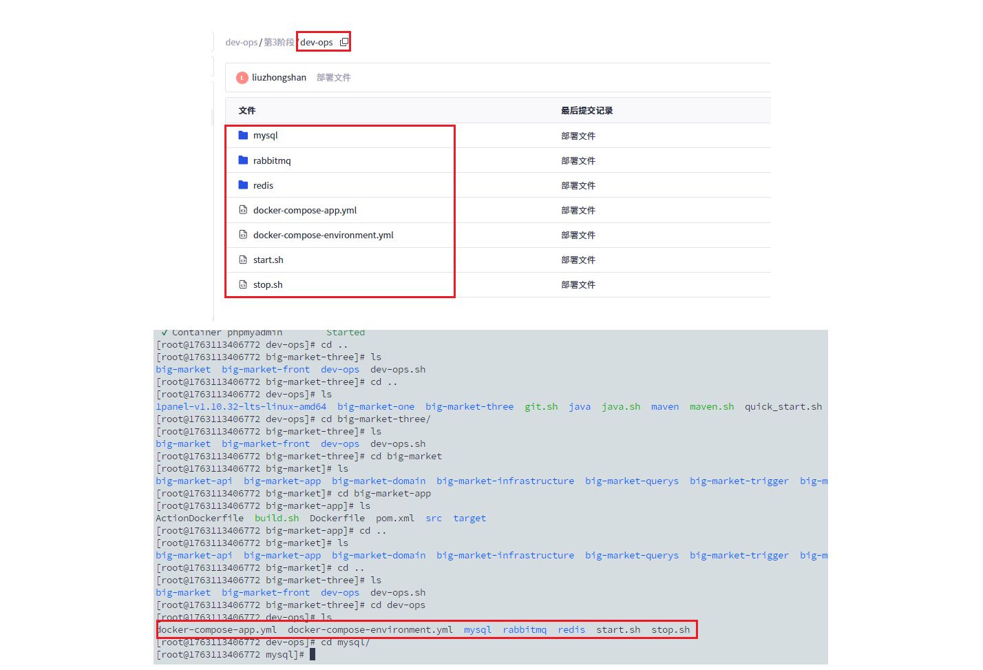Viewport: 983px width, 670px height.
Task: Click the redis folder icon
Action: (x=244, y=185)
